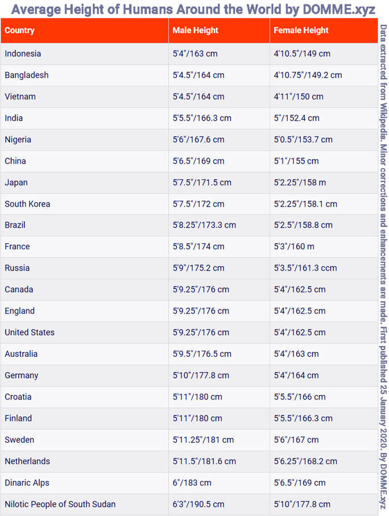This screenshot has height=516, width=389.
Task: Click Brazil's female height 158.8 cm
Action: pyautogui.click(x=303, y=225)
